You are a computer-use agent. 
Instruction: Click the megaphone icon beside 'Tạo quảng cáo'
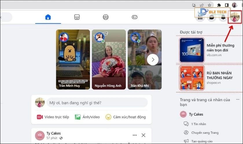(186, 141)
